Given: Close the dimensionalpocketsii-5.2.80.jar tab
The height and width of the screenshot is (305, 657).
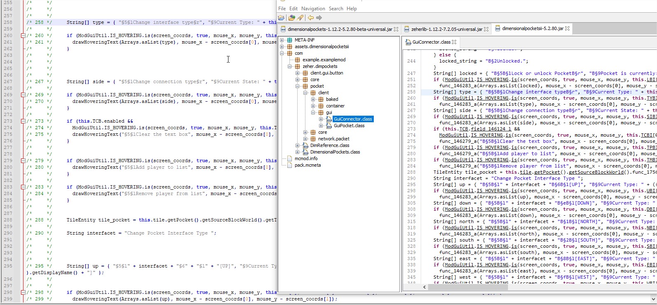Looking at the screenshot, I should click(x=567, y=28).
